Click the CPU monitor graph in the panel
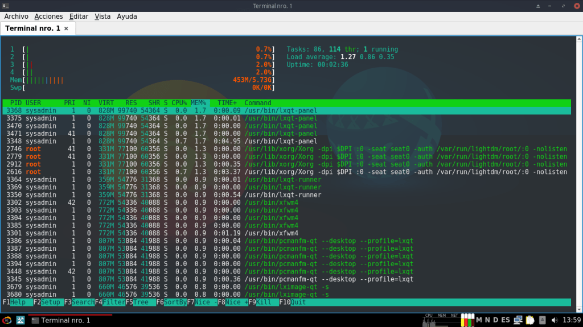The height and width of the screenshot is (327, 583). 429,321
